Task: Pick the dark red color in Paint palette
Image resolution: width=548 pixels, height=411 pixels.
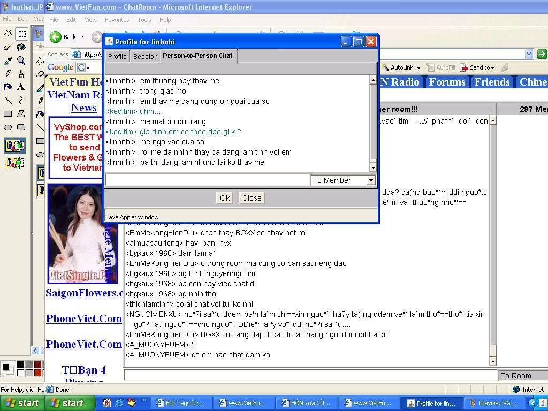Action: click(x=37, y=364)
